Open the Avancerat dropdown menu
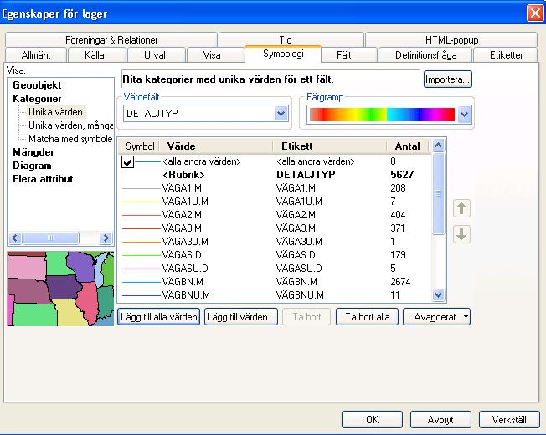Viewport: 546px width, 435px height. [x=436, y=317]
